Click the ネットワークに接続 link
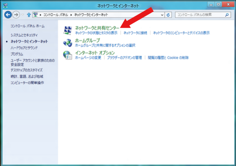Viewport: 236px width, 166px height. [x=135, y=33]
